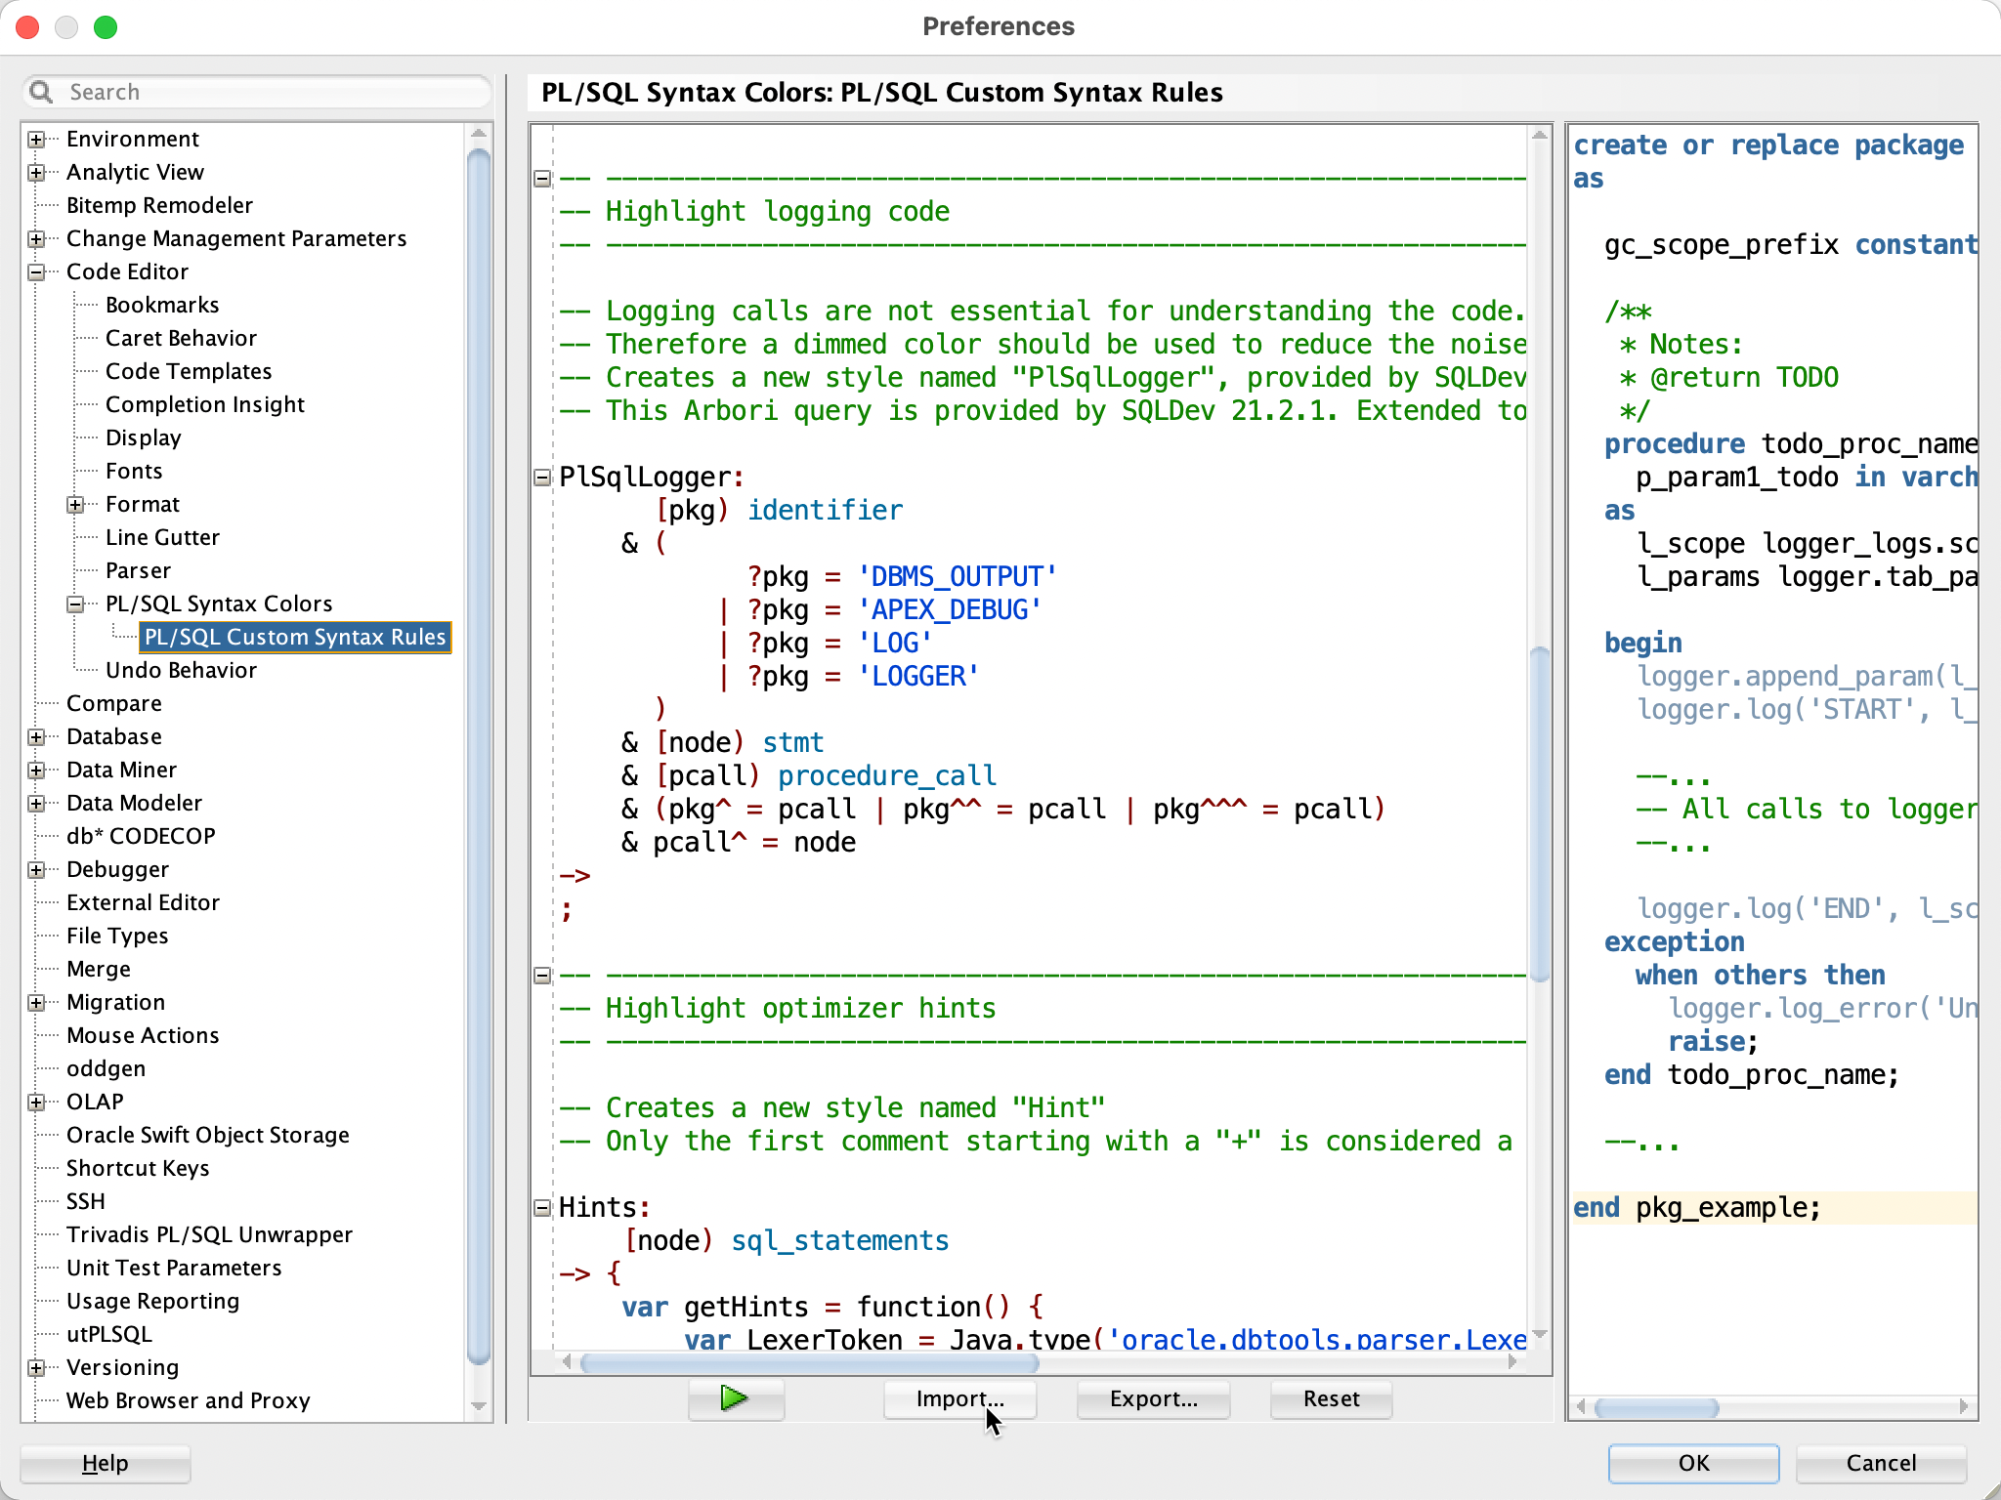Expand the Database tree node

click(x=36, y=737)
